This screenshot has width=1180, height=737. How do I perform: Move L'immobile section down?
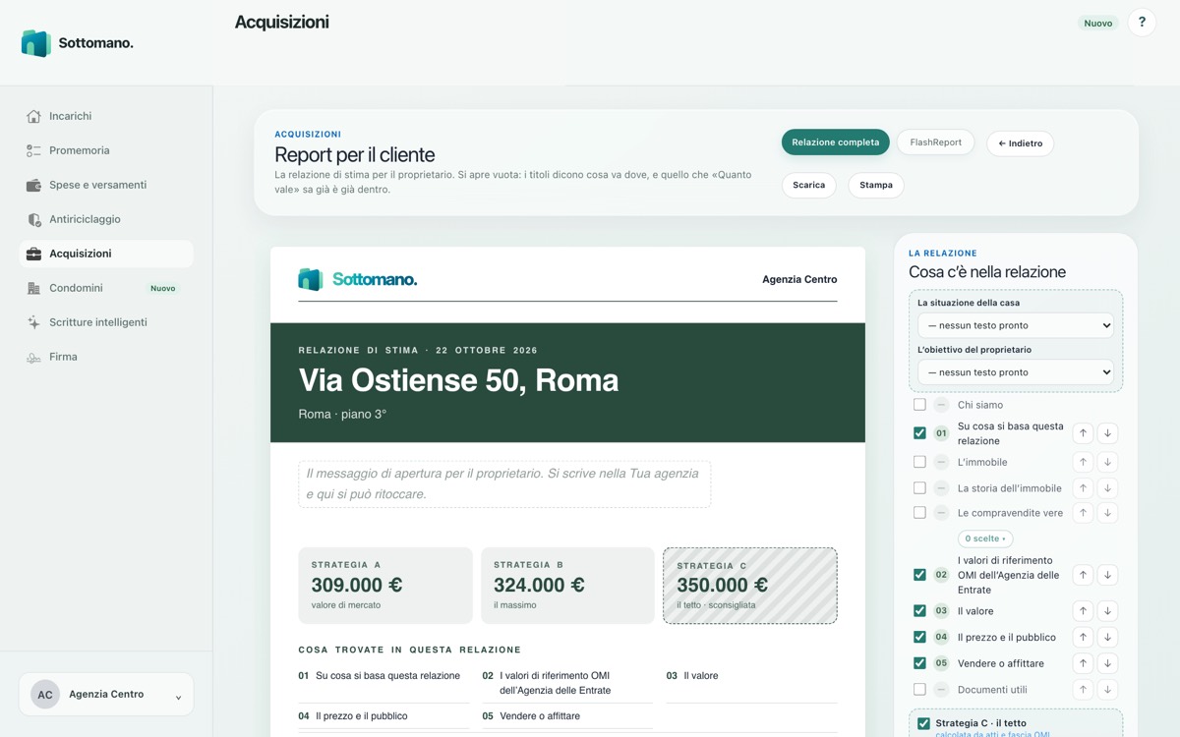1107,462
